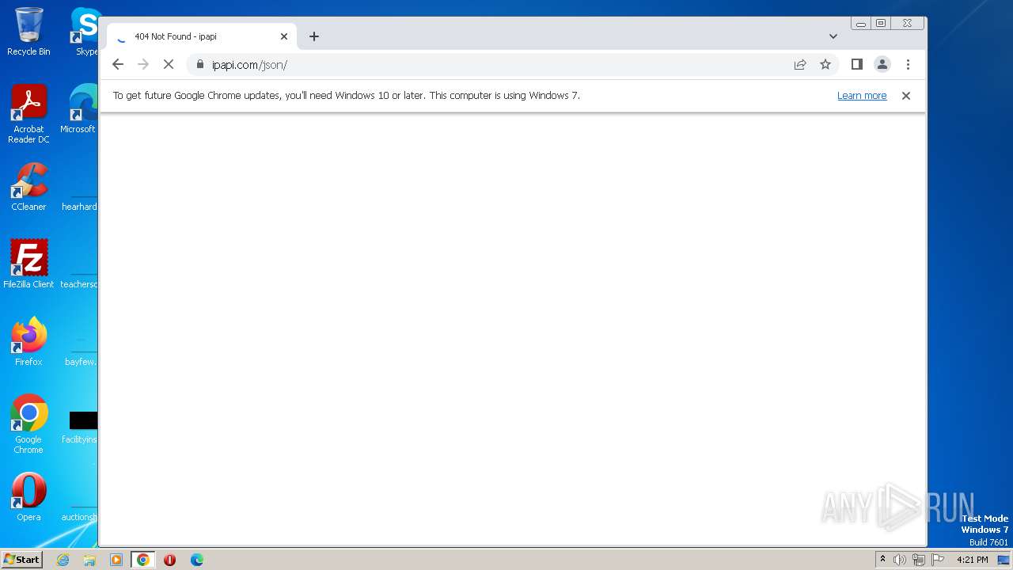Open Internet Explorer from the taskbar
Viewport: 1013px width, 570px height.
(x=63, y=560)
